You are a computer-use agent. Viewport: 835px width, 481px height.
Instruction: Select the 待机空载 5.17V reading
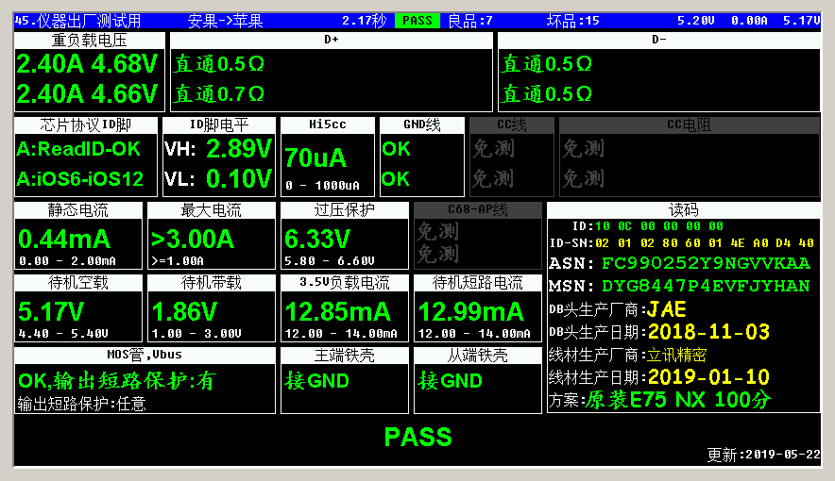click(x=51, y=311)
